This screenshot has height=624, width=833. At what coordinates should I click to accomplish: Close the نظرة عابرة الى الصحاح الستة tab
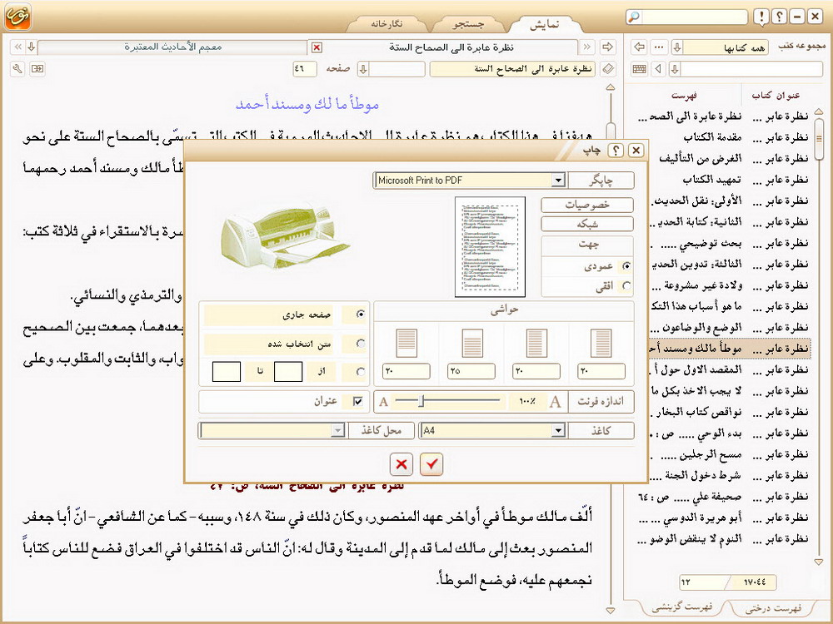pos(317,47)
